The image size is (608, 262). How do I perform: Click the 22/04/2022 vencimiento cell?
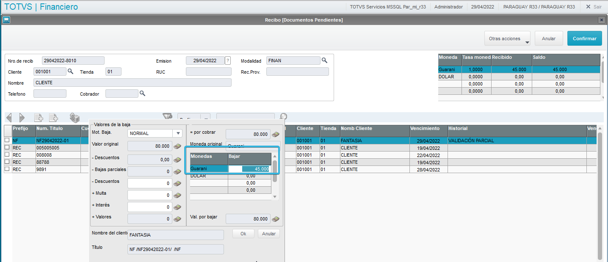(x=428, y=155)
